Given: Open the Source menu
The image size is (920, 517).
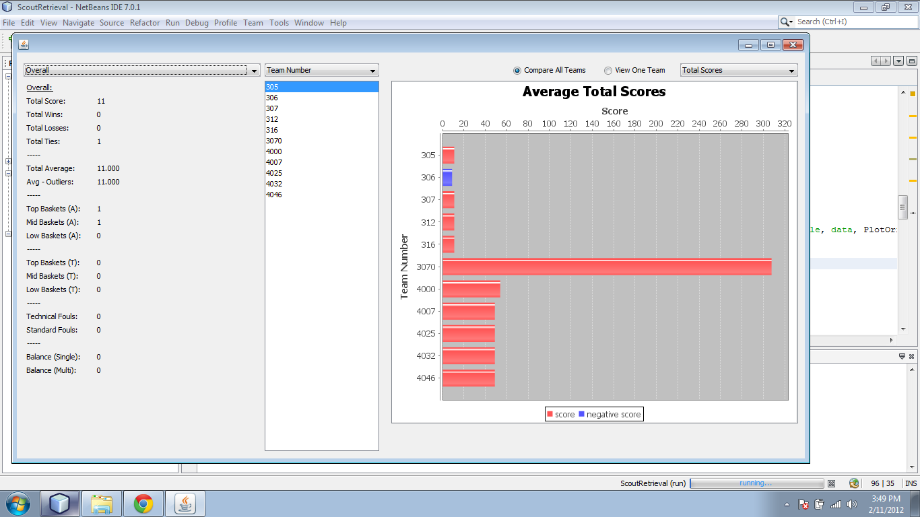Looking at the screenshot, I should (x=112, y=22).
